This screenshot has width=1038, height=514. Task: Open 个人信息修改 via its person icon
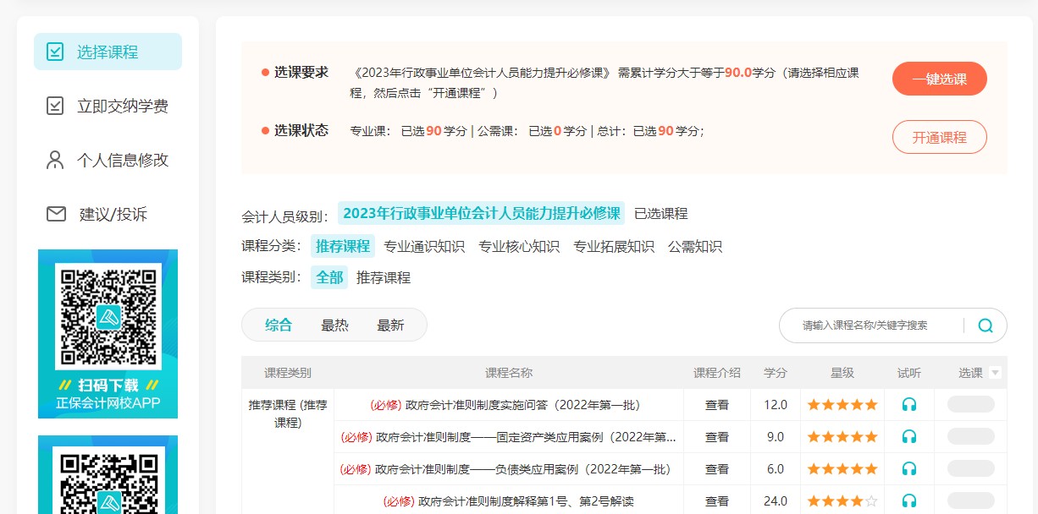pos(55,160)
